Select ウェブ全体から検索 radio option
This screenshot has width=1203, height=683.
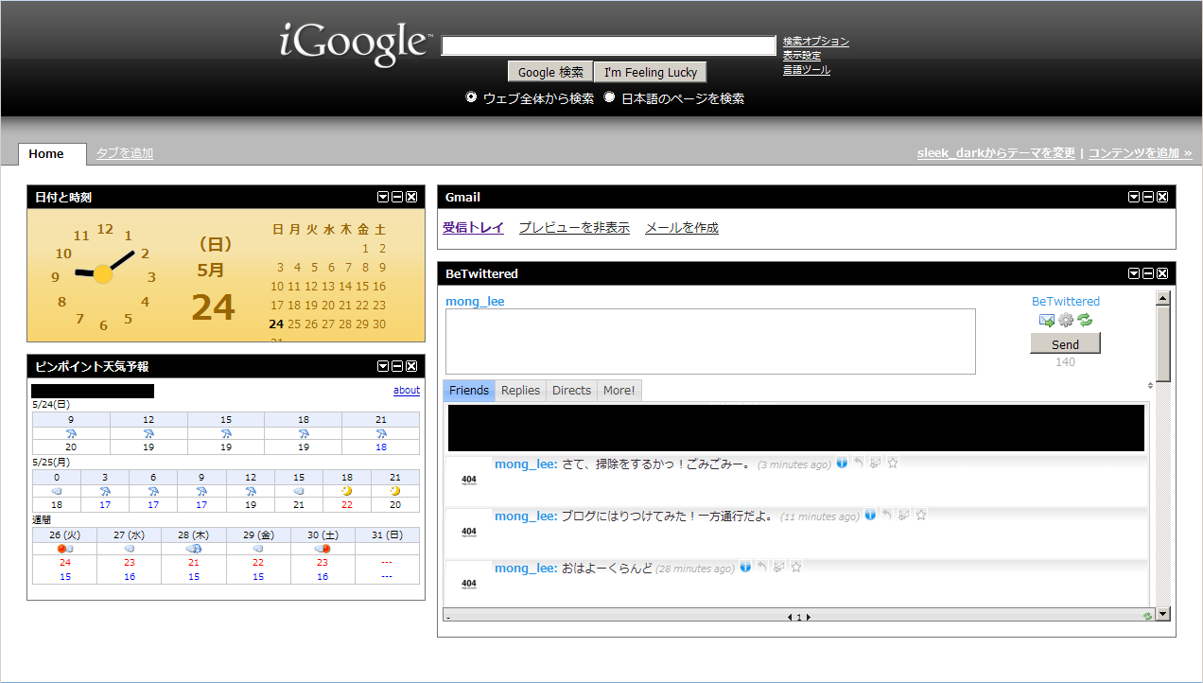tap(471, 97)
